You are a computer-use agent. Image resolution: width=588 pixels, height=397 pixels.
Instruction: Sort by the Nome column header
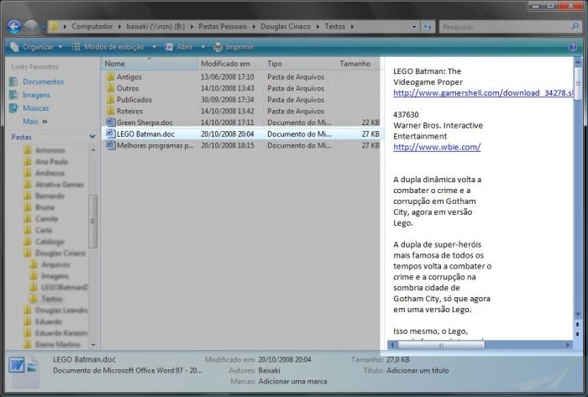pyautogui.click(x=149, y=64)
